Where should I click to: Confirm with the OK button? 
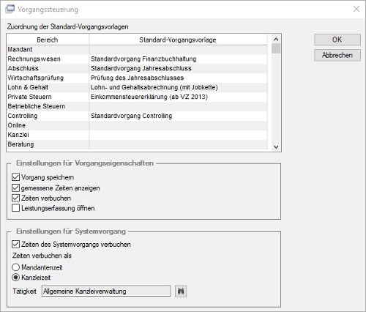(337, 40)
